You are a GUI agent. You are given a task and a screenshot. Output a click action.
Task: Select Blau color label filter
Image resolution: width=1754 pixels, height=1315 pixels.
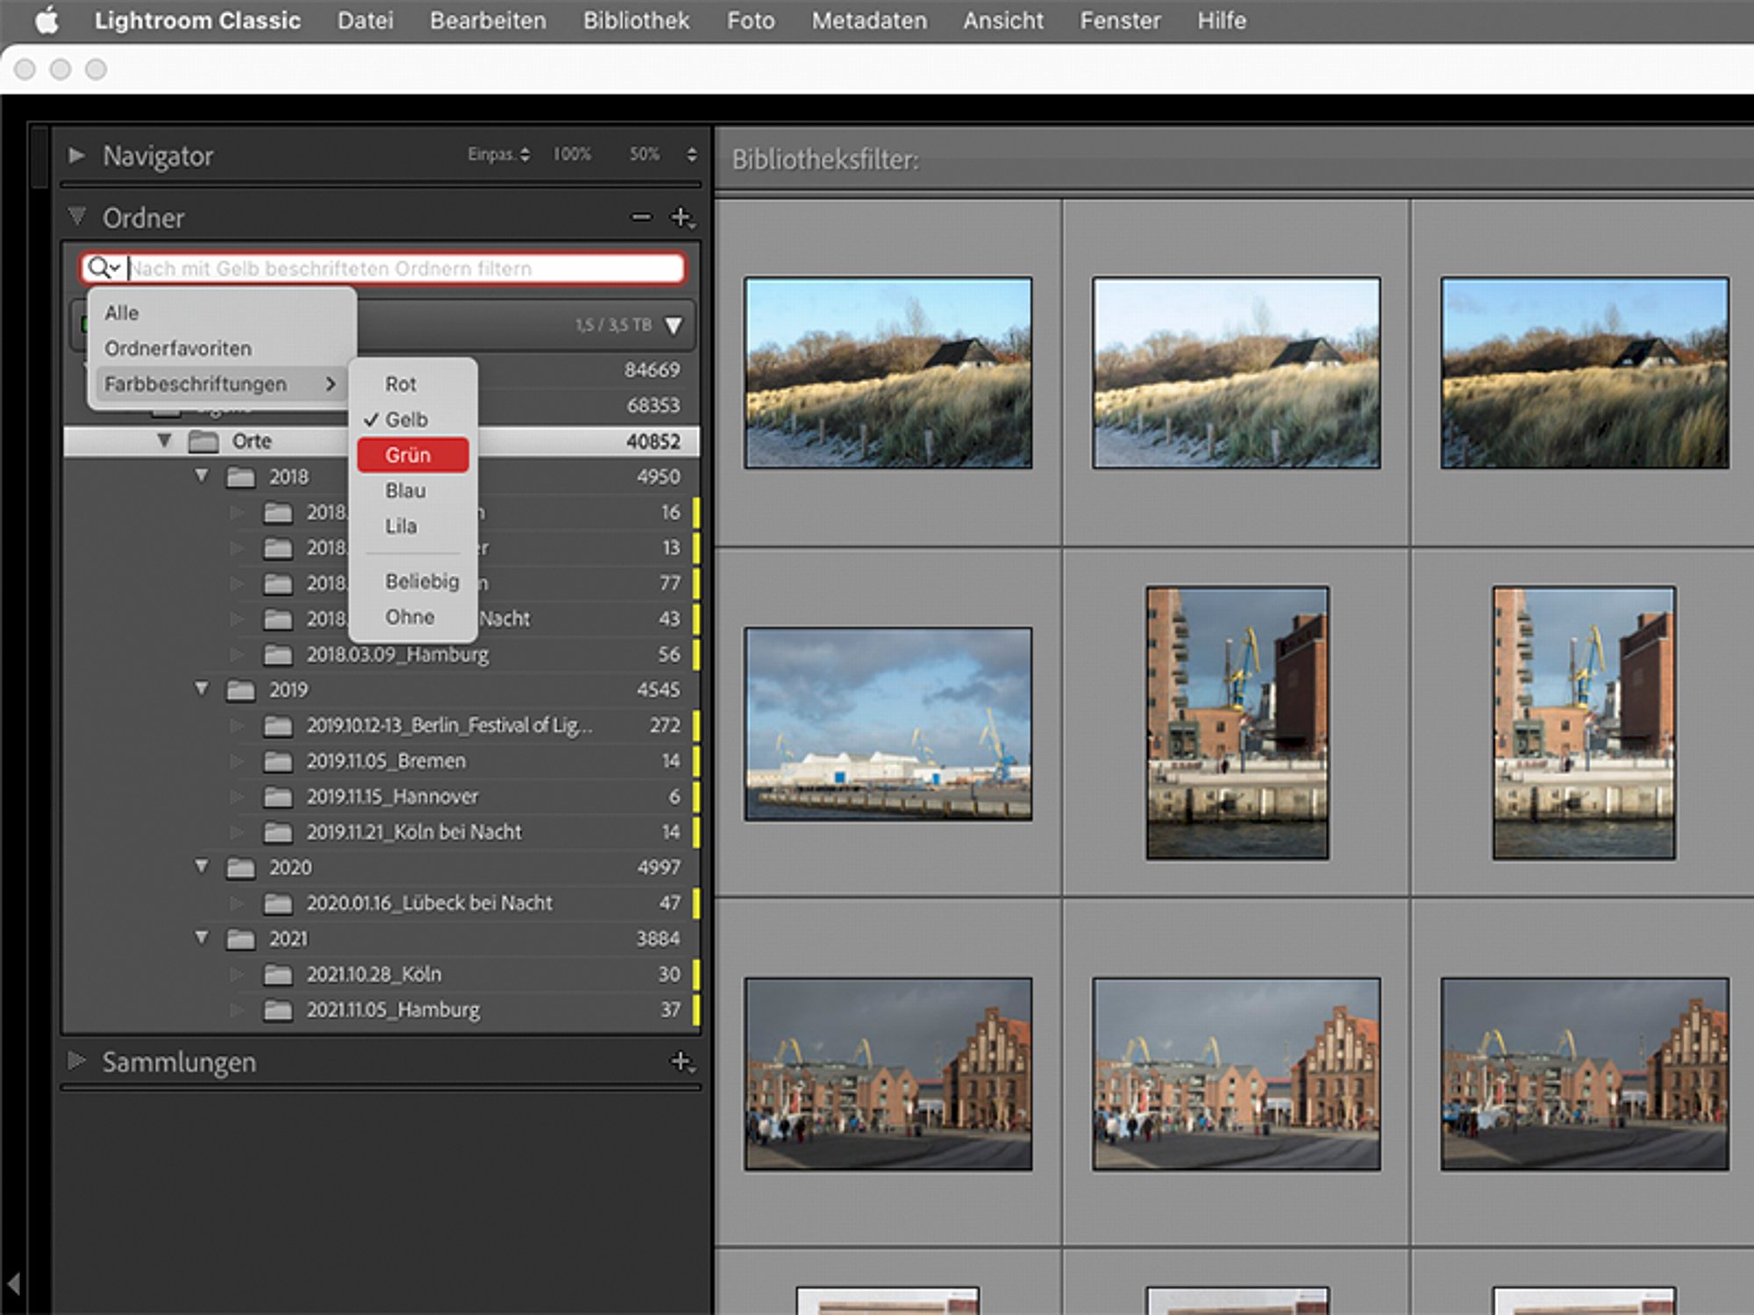pos(405,490)
